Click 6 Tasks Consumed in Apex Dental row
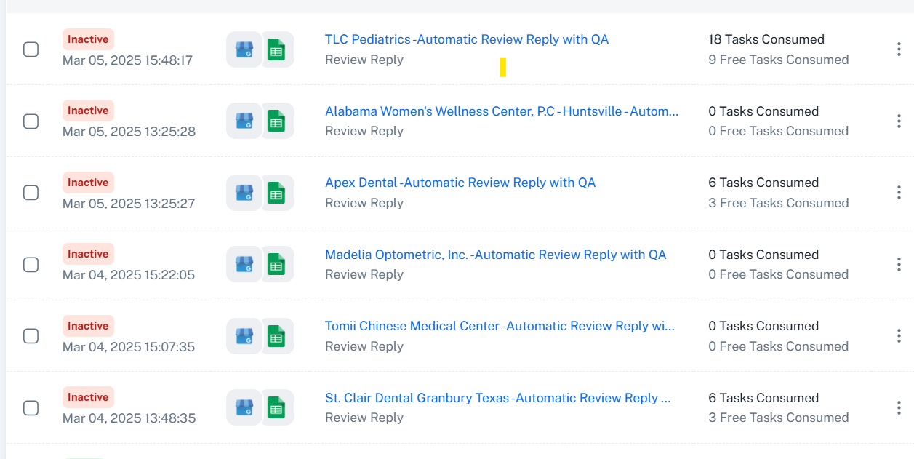 (x=763, y=183)
